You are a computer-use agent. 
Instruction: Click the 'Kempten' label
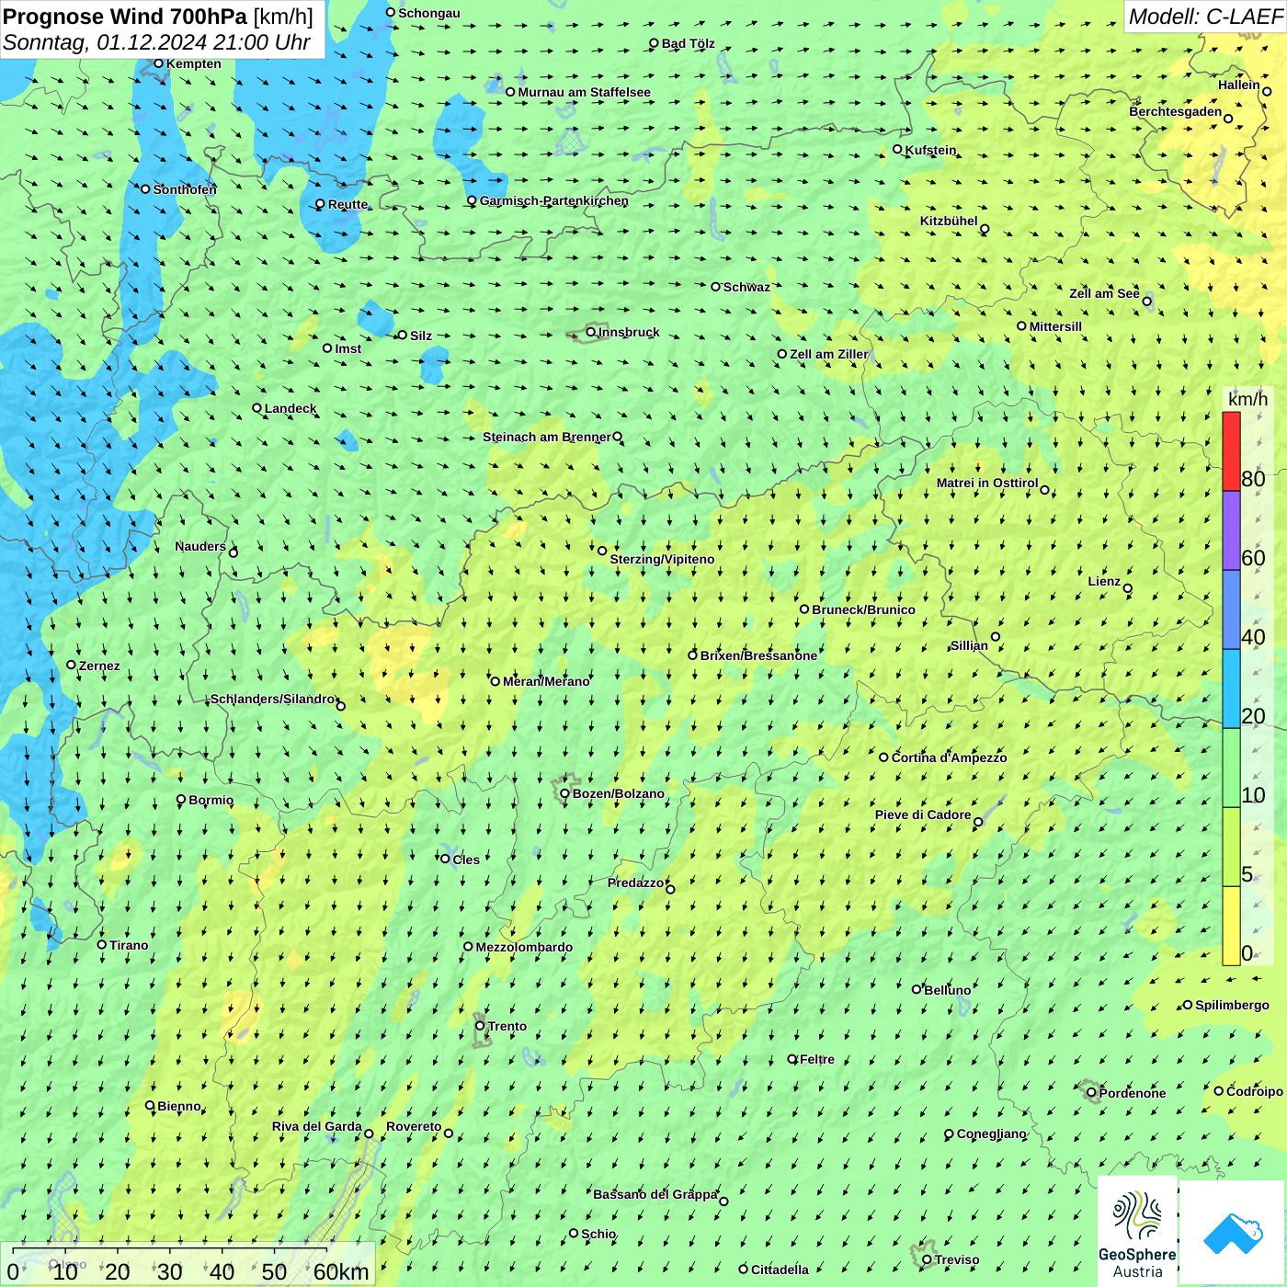pyautogui.click(x=194, y=63)
